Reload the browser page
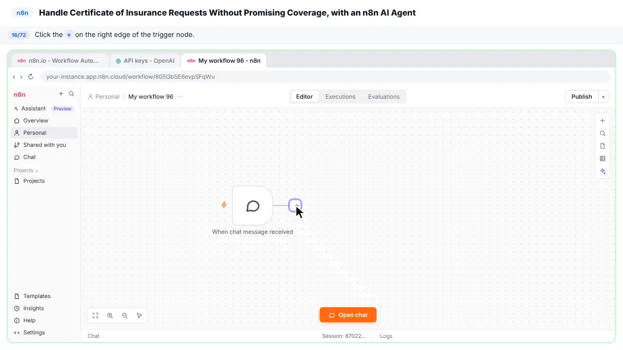This screenshot has width=623, height=350. point(31,77)
